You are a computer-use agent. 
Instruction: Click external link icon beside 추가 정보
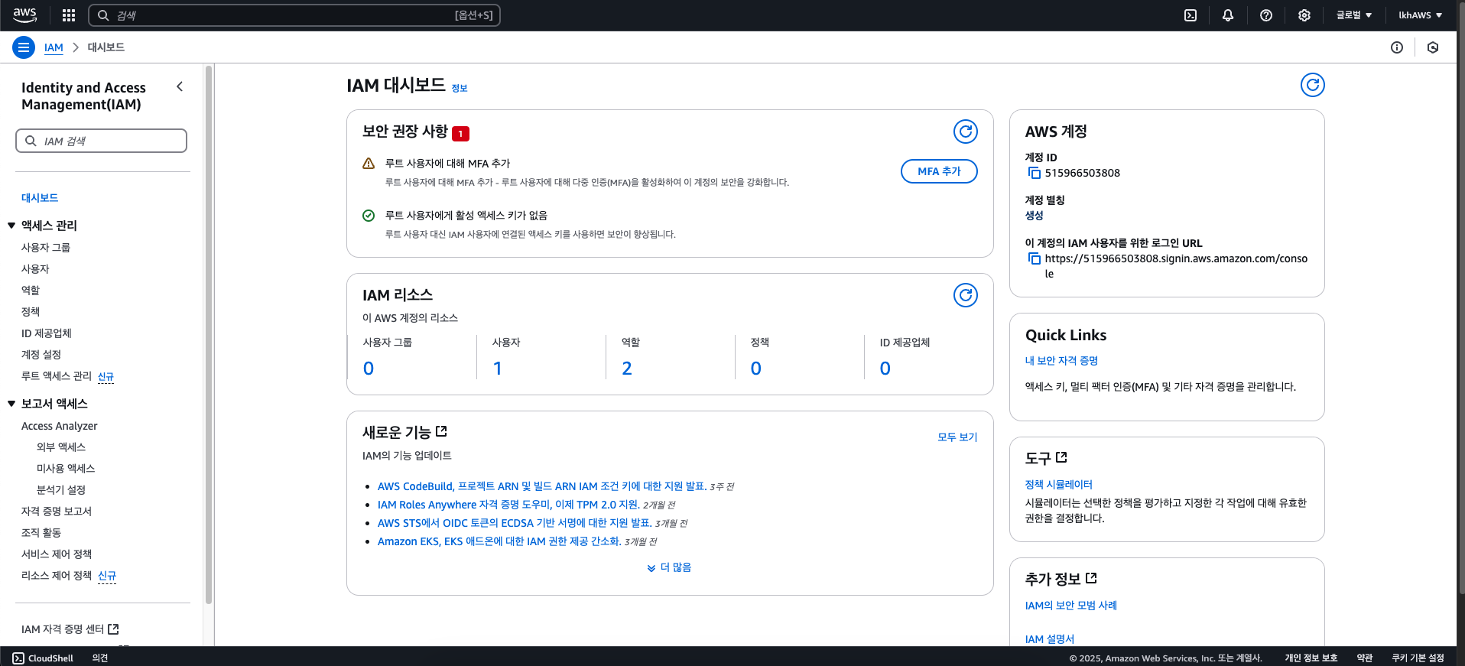click(1091, 578)
